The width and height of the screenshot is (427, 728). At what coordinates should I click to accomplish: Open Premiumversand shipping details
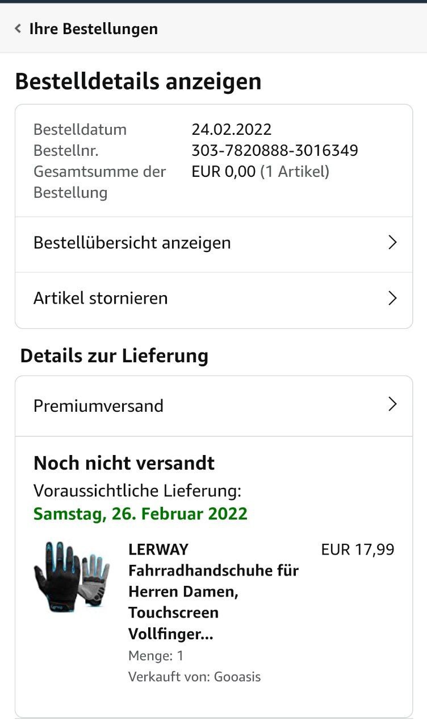tap(98, 406)
